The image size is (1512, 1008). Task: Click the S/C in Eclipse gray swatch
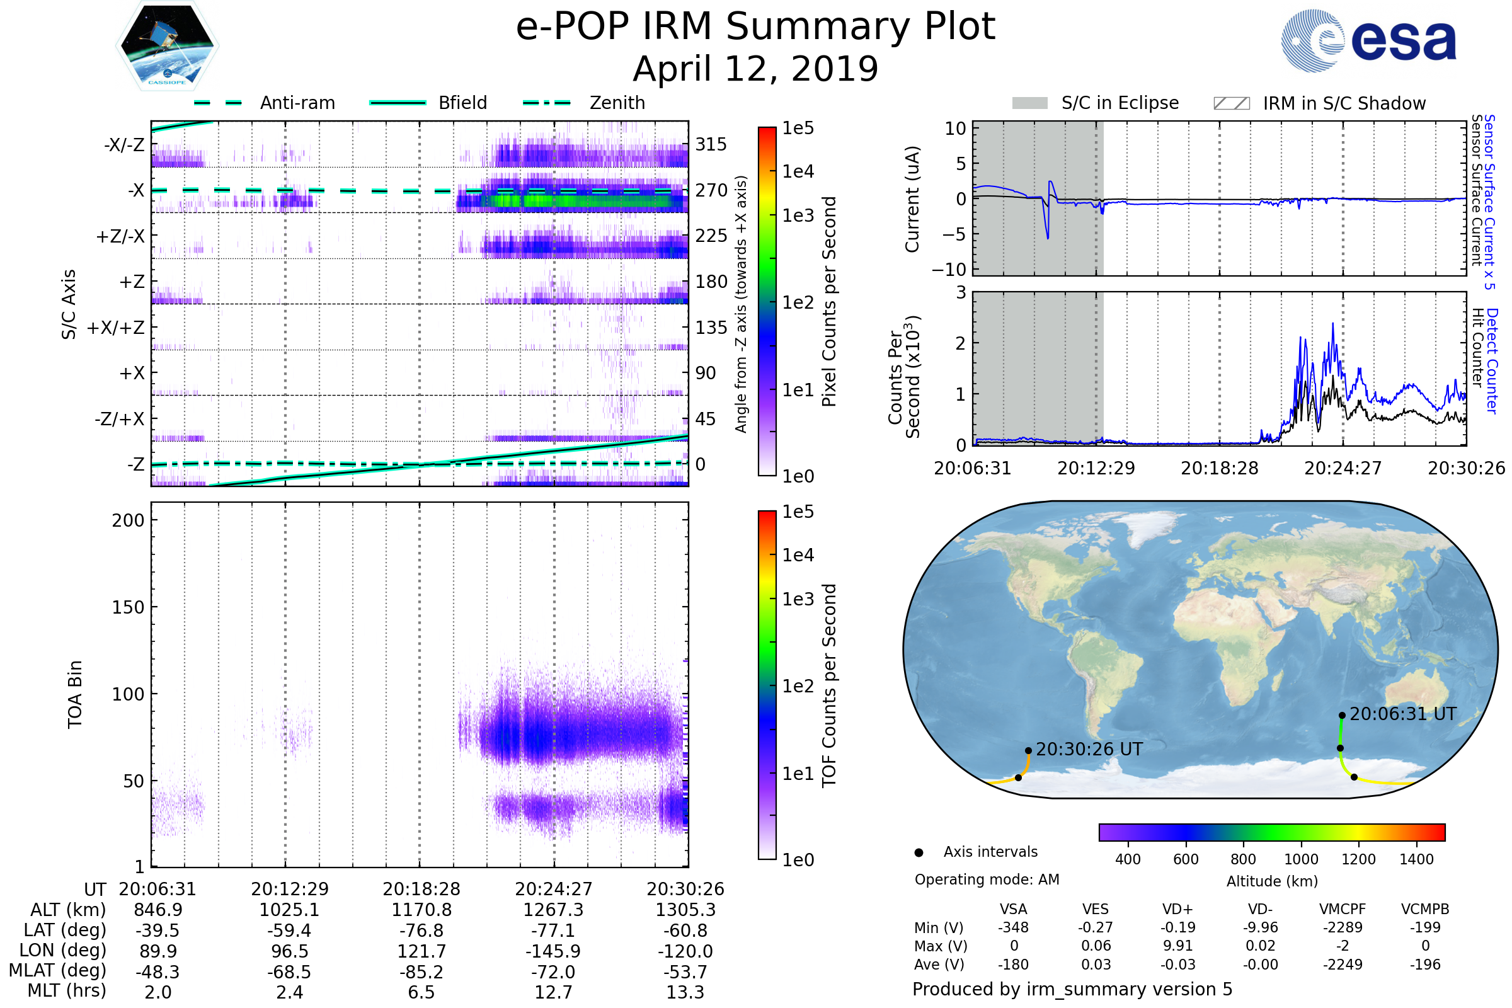point(1029,103)
